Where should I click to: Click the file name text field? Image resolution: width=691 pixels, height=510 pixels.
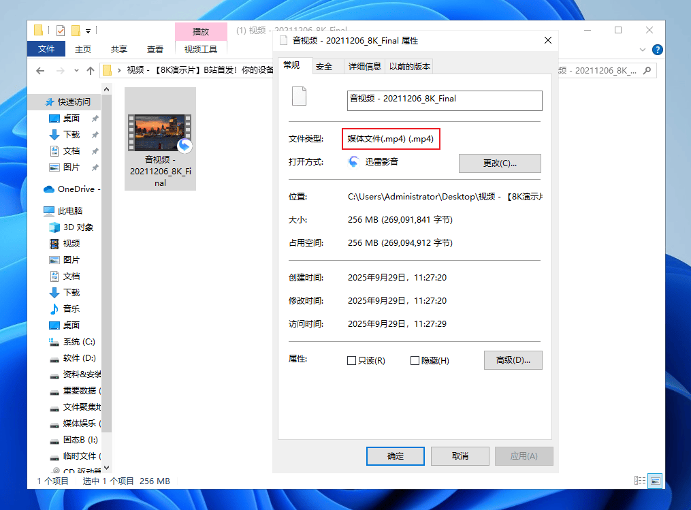(x=444, y=100)
